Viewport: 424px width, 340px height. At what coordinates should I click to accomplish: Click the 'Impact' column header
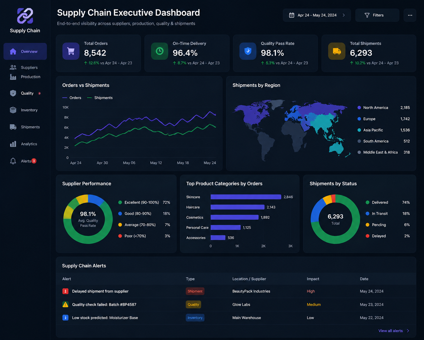tap(313, 279)
